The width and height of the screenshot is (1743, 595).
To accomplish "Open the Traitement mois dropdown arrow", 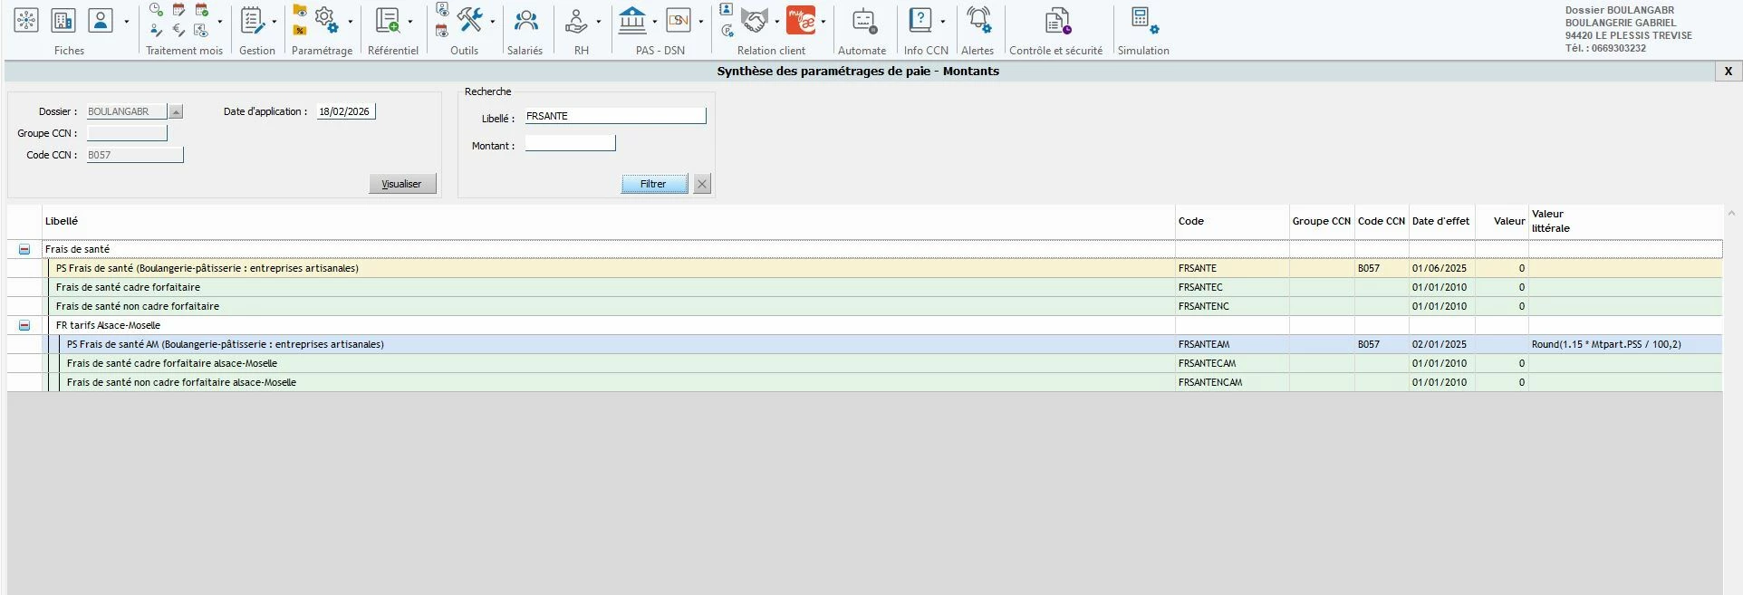I will pyautogui.click(x=220, y=22).
